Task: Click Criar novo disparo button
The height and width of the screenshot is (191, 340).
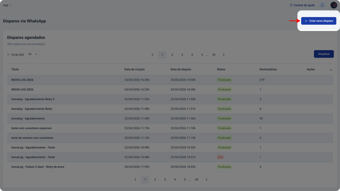Action: coord(318,21)
